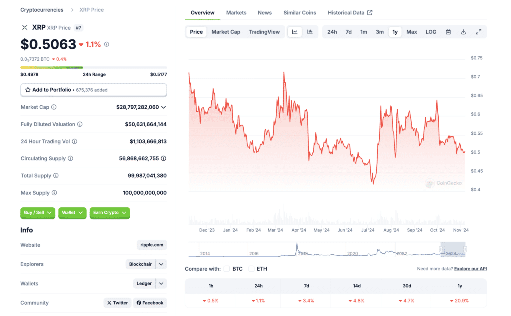Open the calendar date range picker
511x316 pixels.
point(448,32)
